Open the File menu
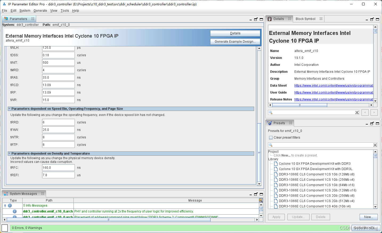Image resolution: width=382 pixels, height=233 pixels. point(5,11)
